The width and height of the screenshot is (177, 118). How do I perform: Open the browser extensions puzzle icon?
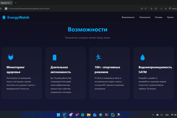pyautogui.click(x=156, y=9)
